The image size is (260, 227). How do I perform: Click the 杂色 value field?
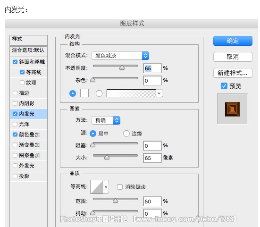tap(152, 81)
